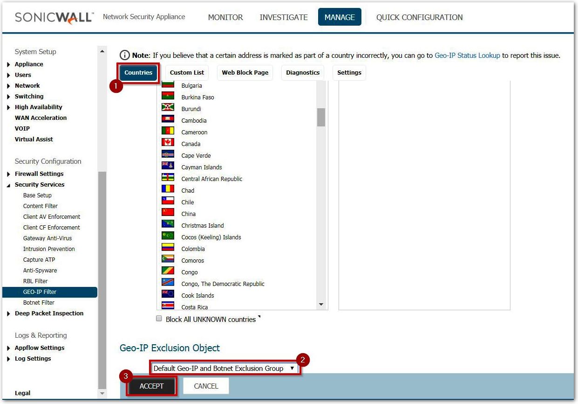Click the Comoros flag icon

point(168,259)
